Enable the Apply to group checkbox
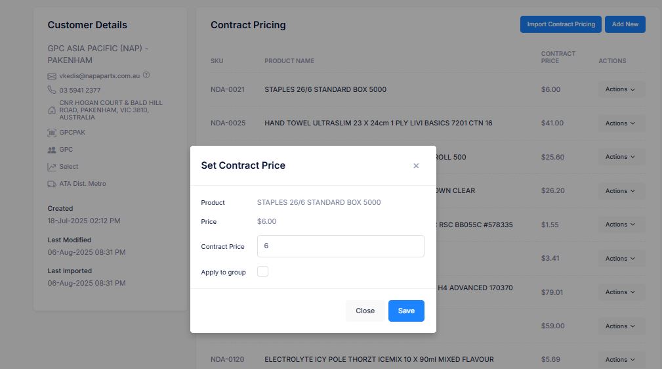This screenshot has width=662, height=369. click(x=262, y=271)
